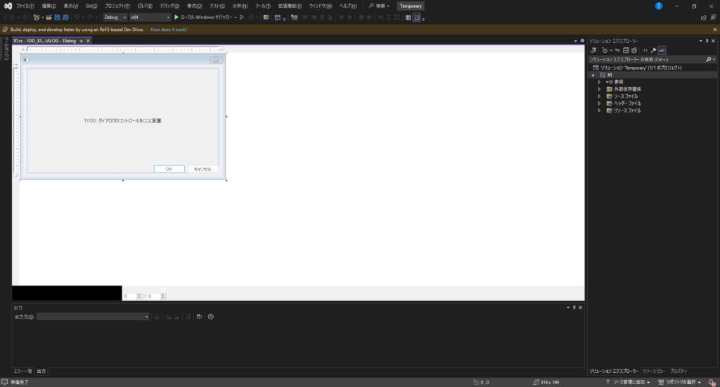Pin the Output panel
Image resolution: width=720 pixels, height=387 pixels.
pos(574,307)
